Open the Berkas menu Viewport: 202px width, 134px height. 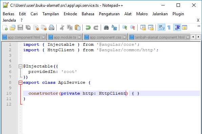[x=8, y=14]
